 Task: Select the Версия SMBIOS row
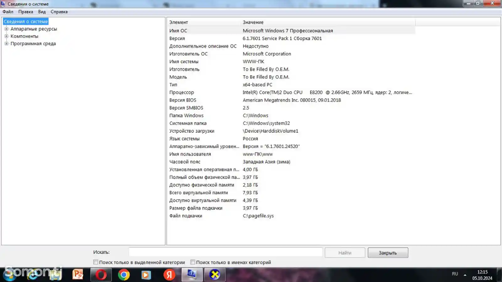[291, 108]
